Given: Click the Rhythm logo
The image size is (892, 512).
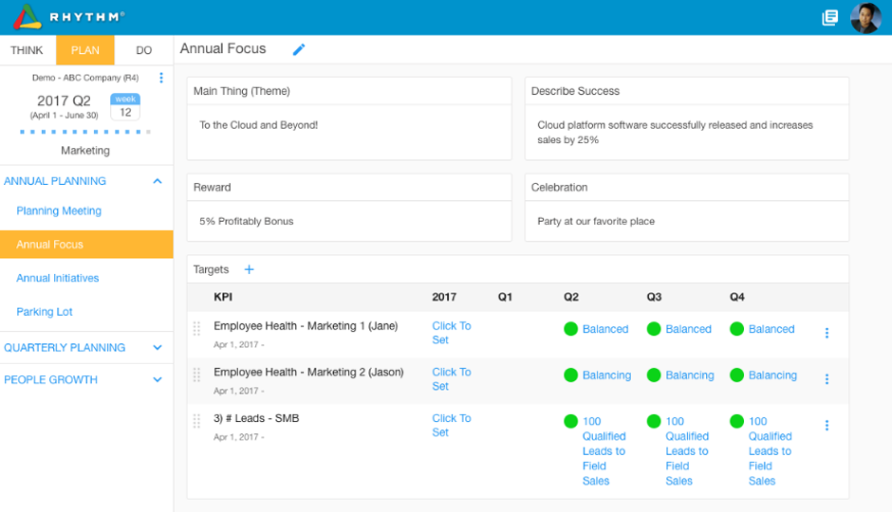Looking at the screenshot, I should (69, 17).
